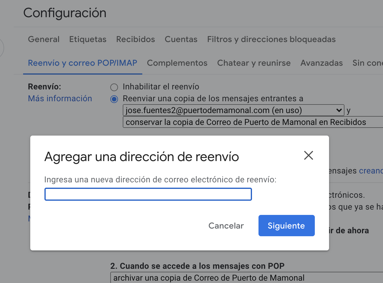Click the Ingresa una nueva dirección prompt text
Viewport: 383px width, 283px height.
click(160, 179)
